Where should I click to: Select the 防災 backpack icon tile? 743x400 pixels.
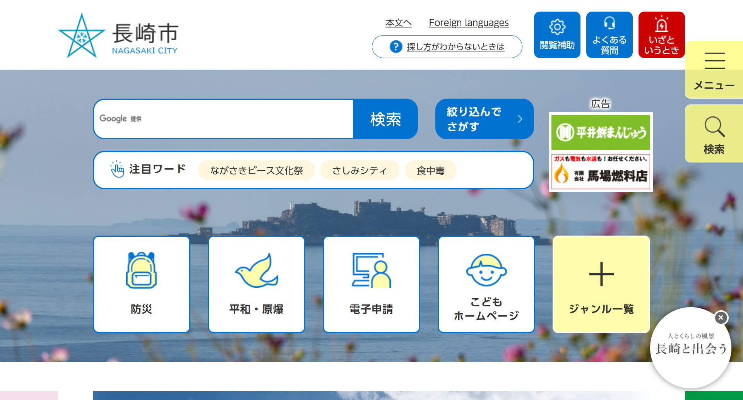point(142,284)
